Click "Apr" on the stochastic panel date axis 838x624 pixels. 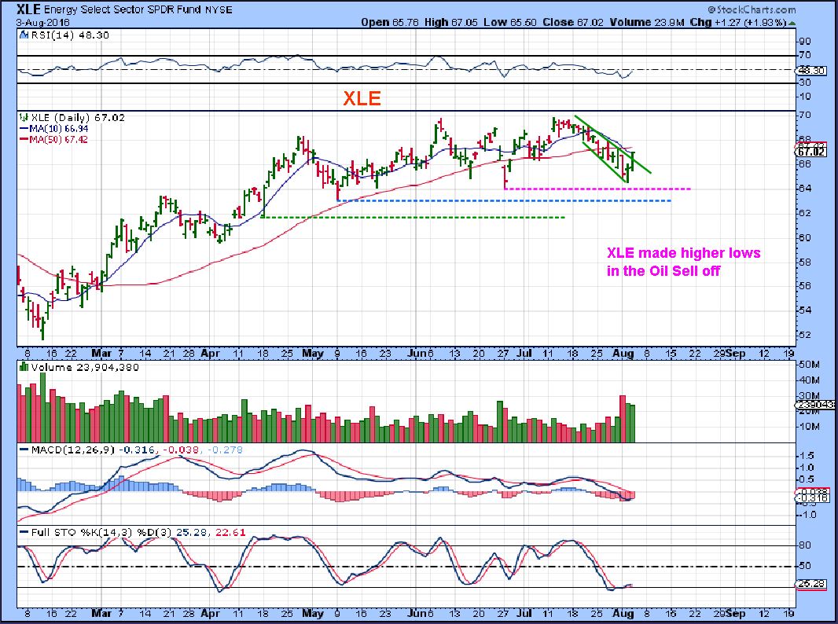click(x=211, y=613)
